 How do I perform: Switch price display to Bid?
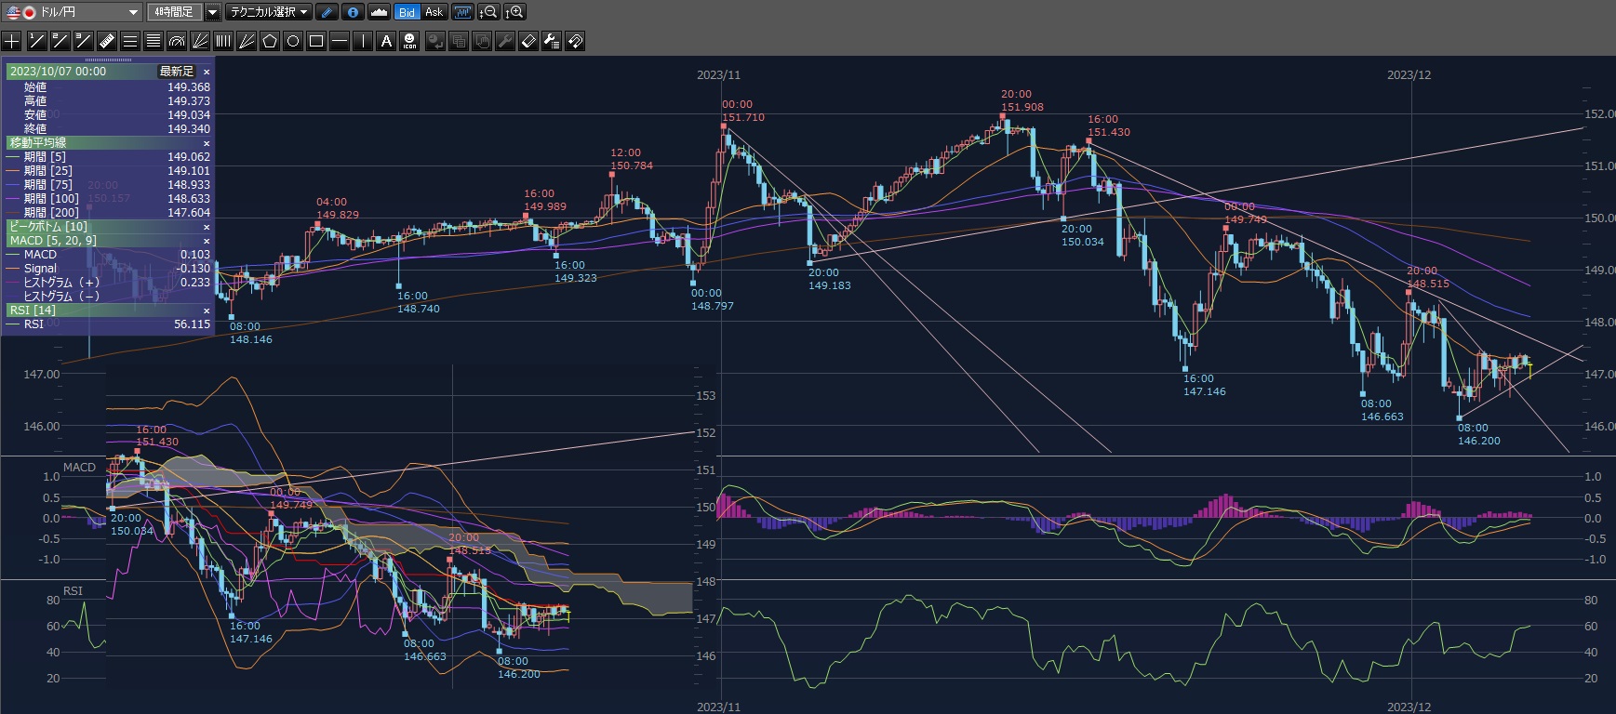tap(407, 12)
